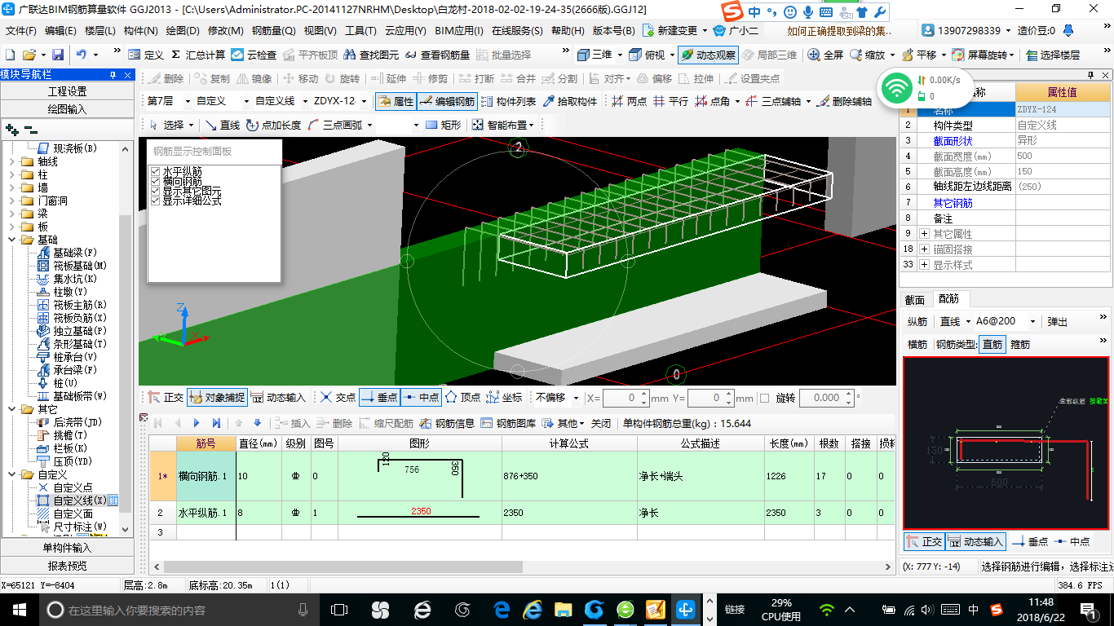Select 点加长度 point plus length tool

(272, 125)
